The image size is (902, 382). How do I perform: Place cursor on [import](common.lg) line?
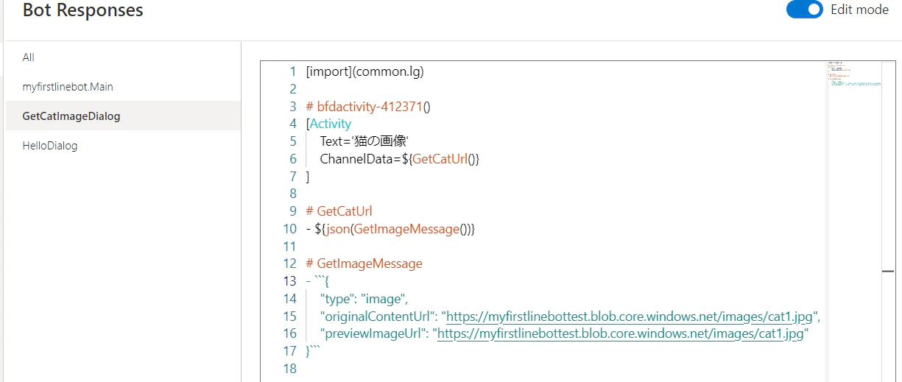point(364,71)
